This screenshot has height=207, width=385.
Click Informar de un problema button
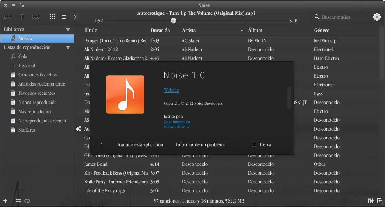tap(201, 145)
